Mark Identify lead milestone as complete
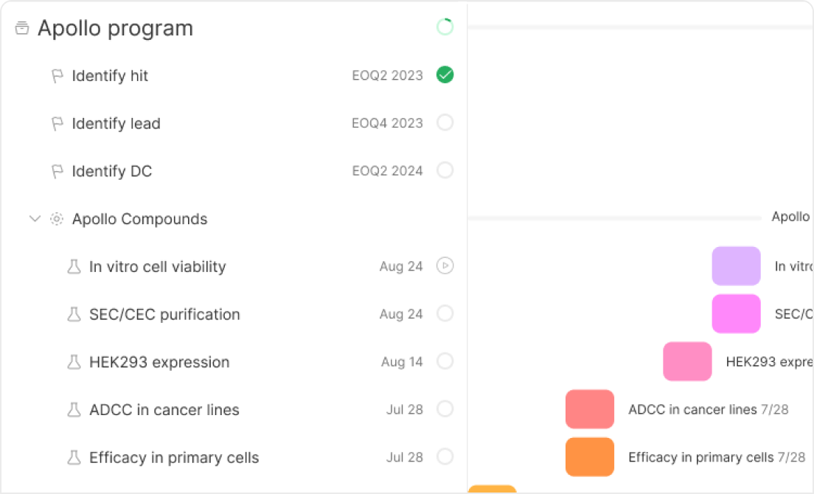Viewport: 814px width, 494px height. point(445,122)
